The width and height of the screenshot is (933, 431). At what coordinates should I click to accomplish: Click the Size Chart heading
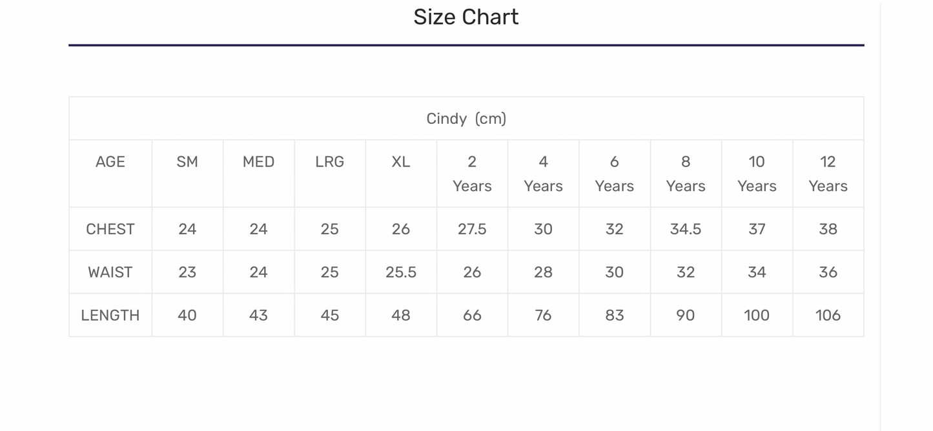click(x=466, y=17)
